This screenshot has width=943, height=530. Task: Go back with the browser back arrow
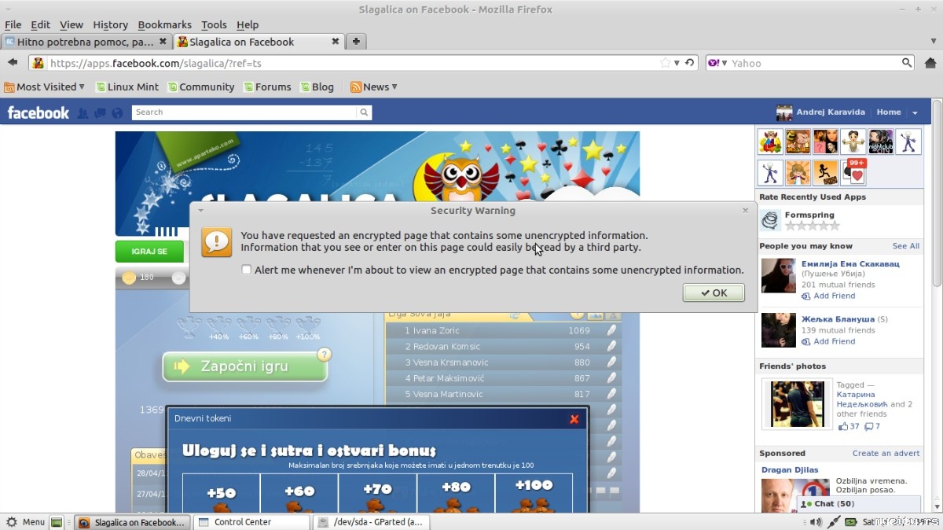click(13, 63)
